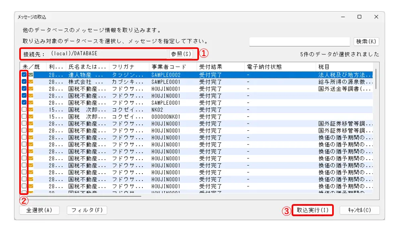Run import with 取込実行(I) button
The image size is (418, 241).
point(313,210)
